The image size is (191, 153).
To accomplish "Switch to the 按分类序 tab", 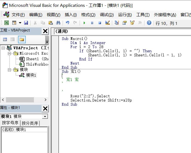I will [30, 123].
